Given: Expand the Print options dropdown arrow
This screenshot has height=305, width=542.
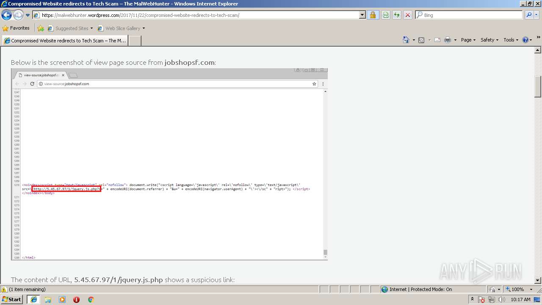Looking at the screenshot, I should 455,40.
